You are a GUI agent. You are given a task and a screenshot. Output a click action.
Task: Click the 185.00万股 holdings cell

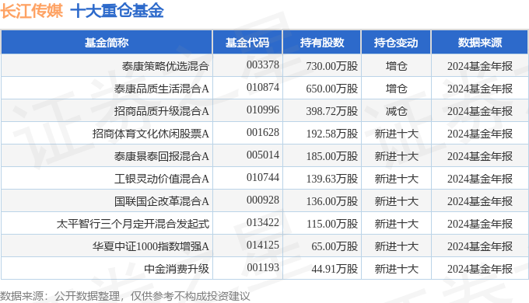(332, 156)
